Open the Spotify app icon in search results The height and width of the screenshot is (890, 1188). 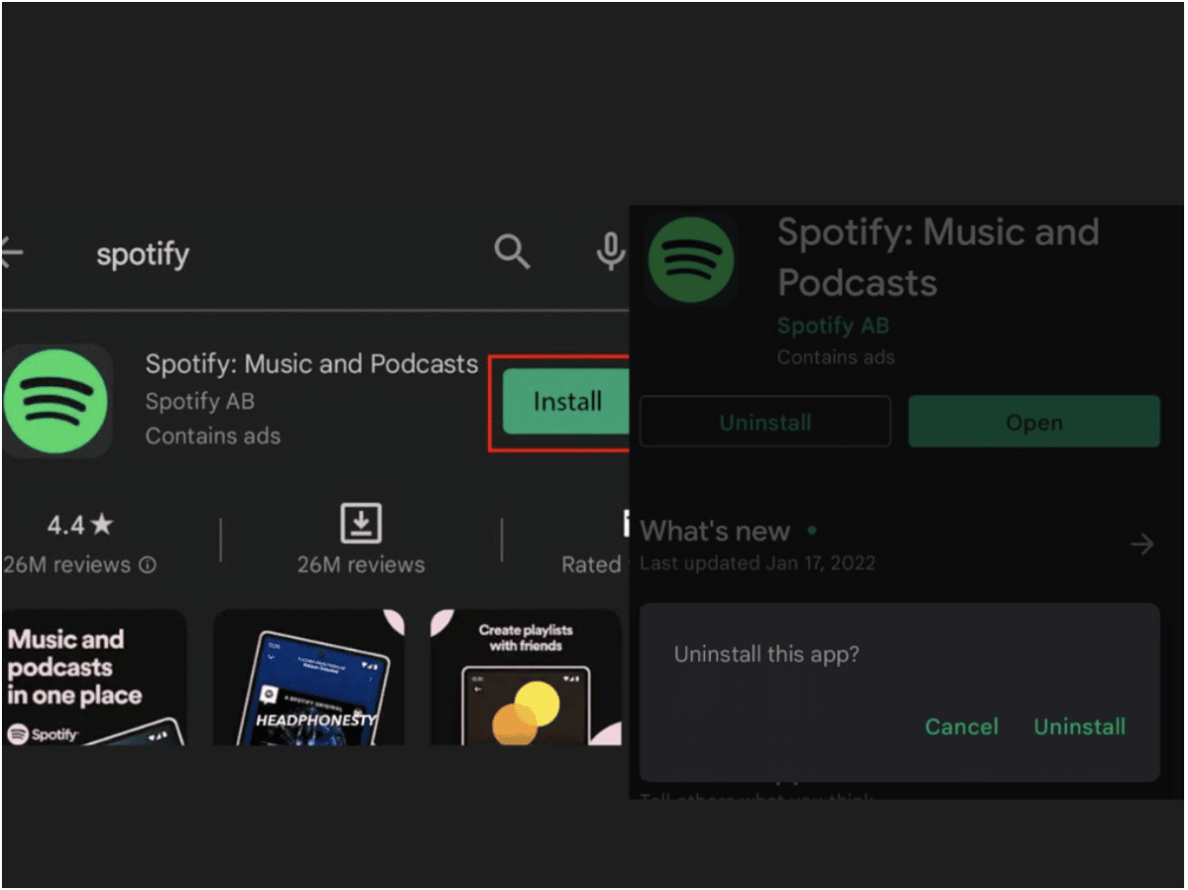[x=55, y=401]
